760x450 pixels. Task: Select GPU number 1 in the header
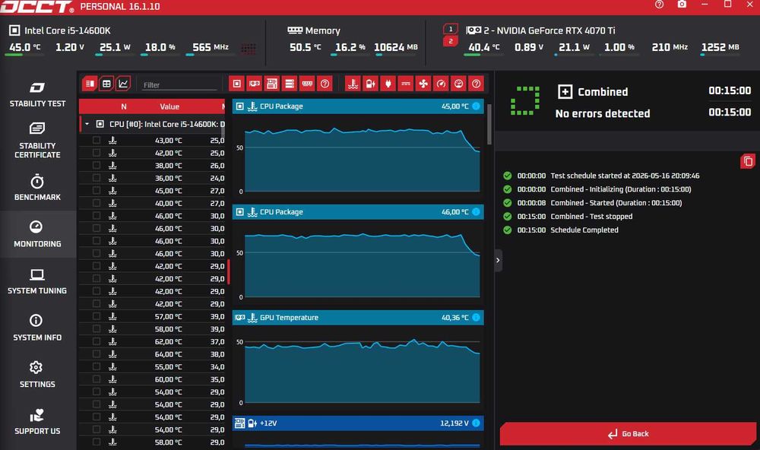[450, 29]
